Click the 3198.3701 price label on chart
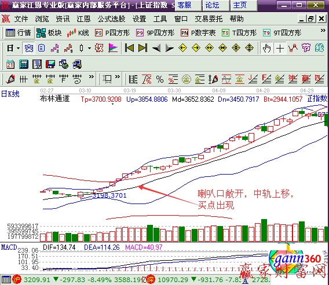Viewport: 329px width, 285px height. 109,195
